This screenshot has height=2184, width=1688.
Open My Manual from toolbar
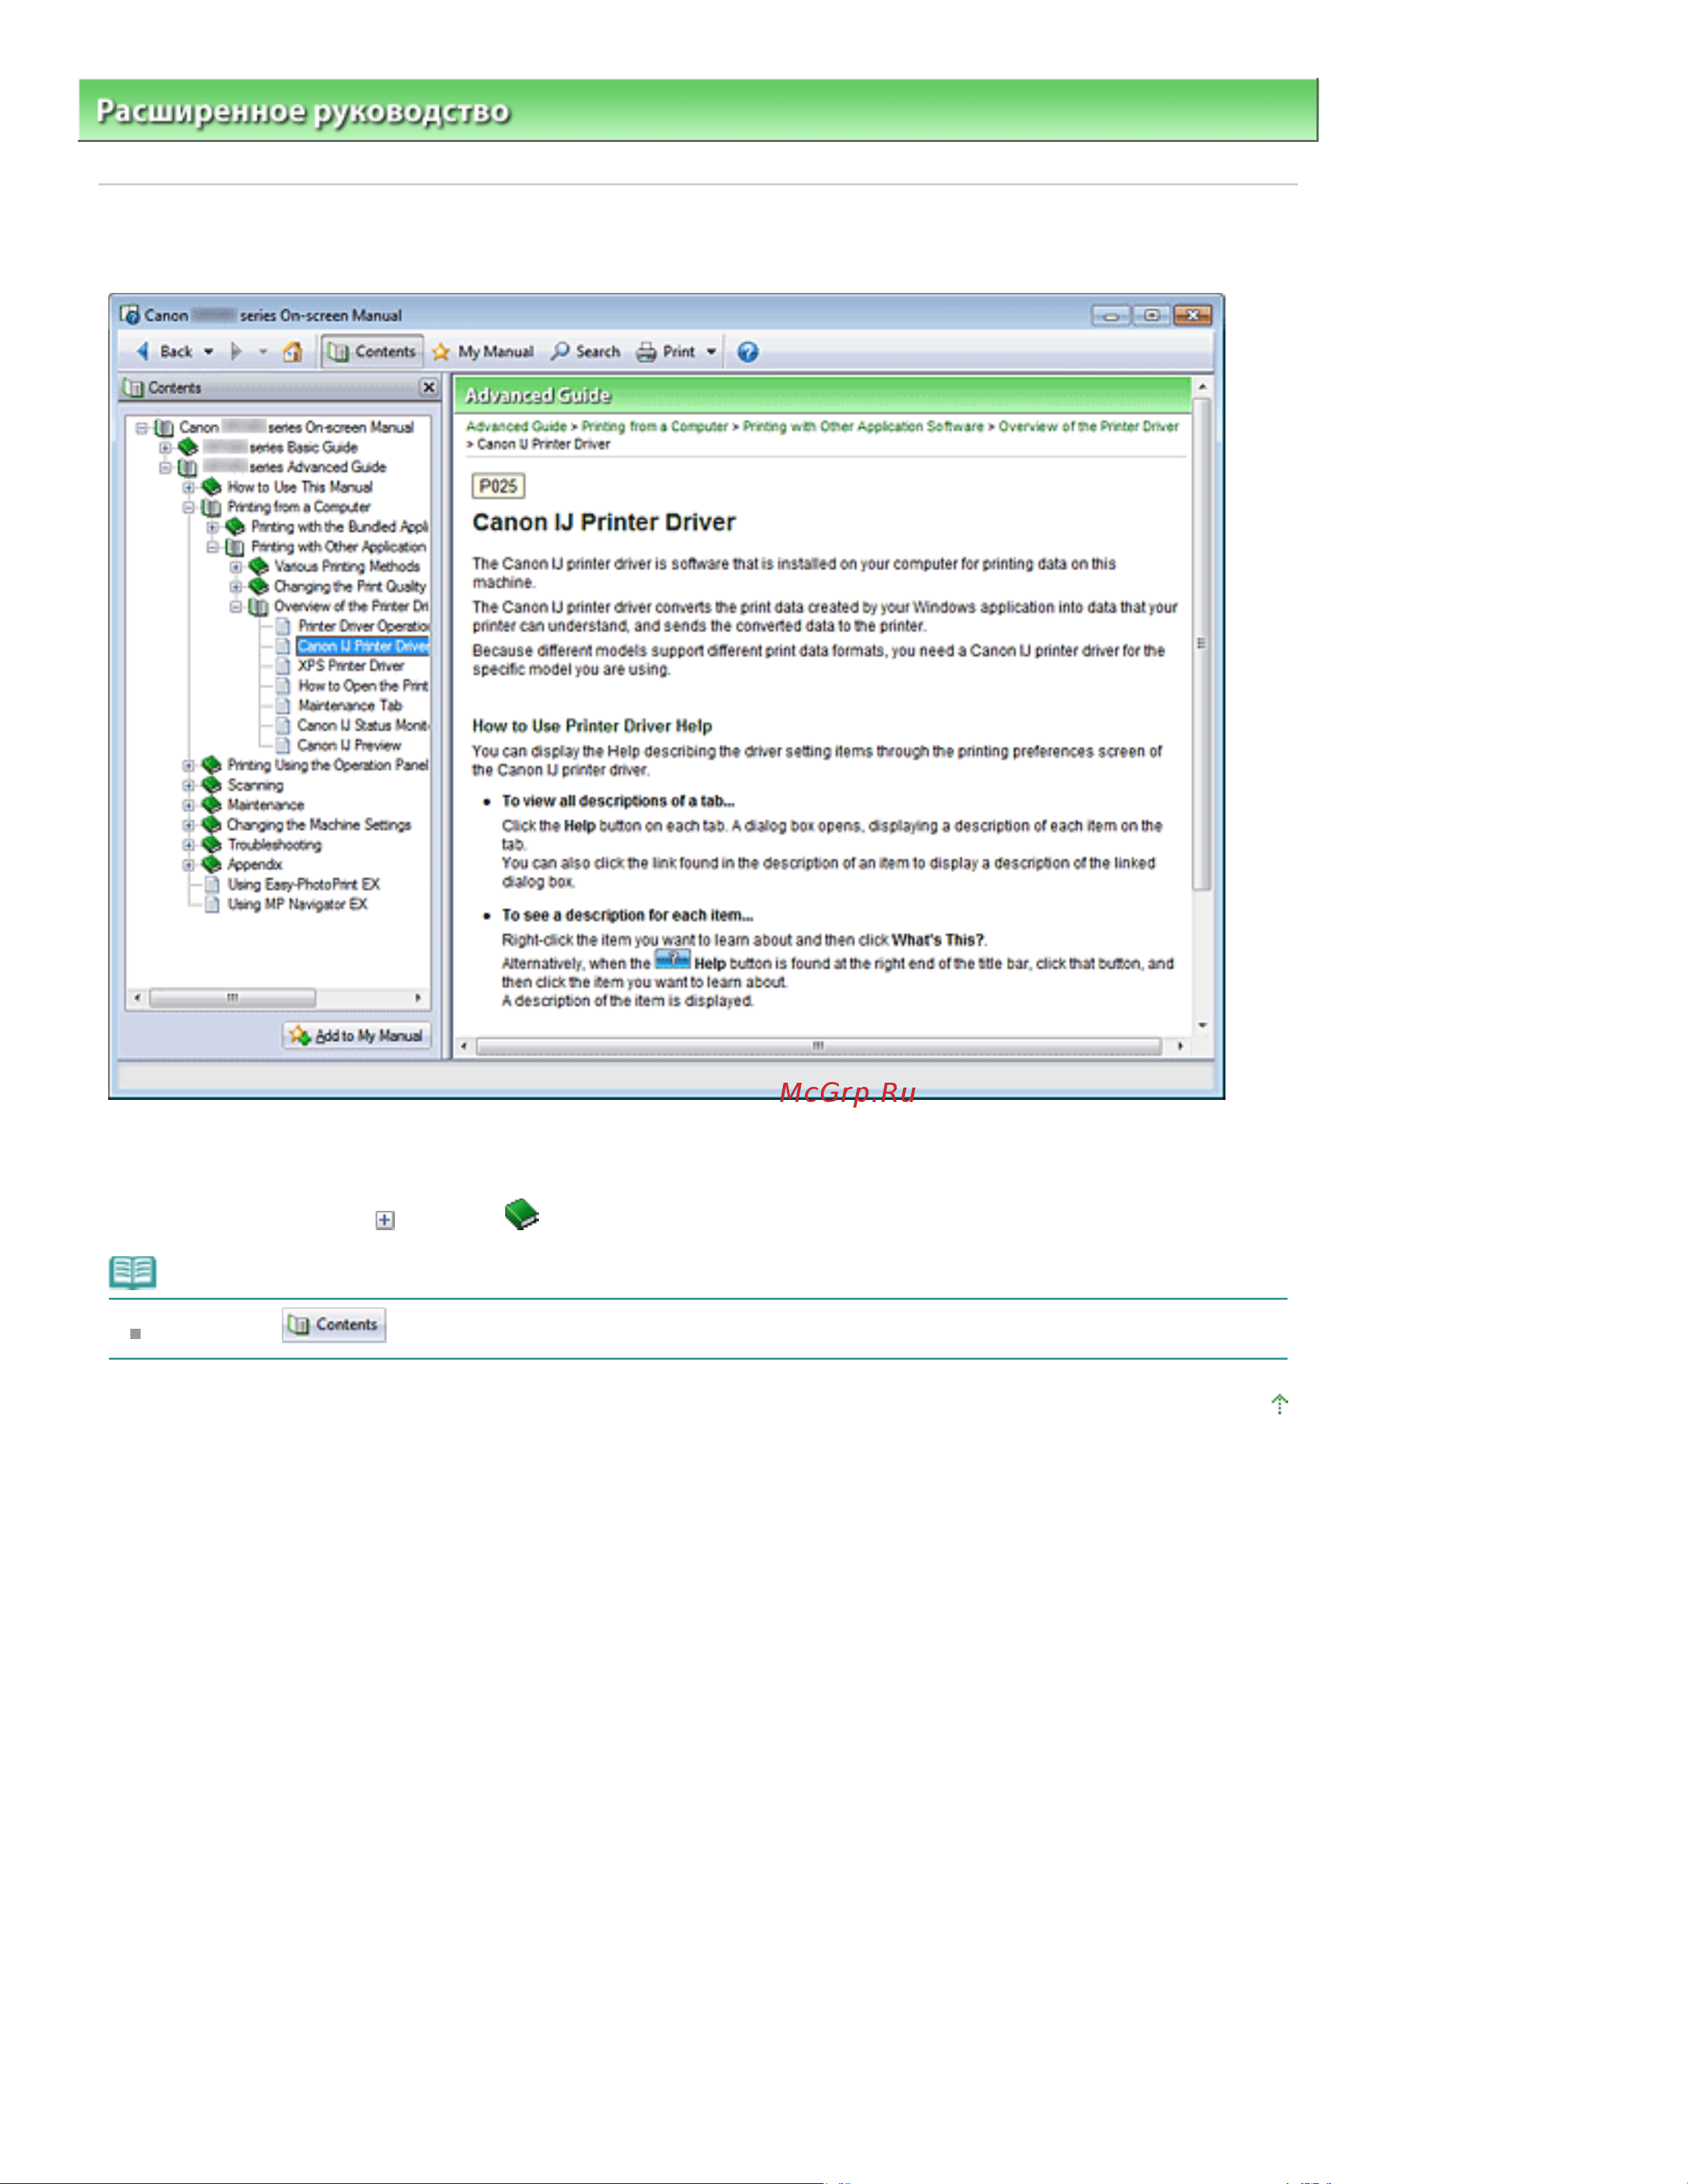coord(482,352)
